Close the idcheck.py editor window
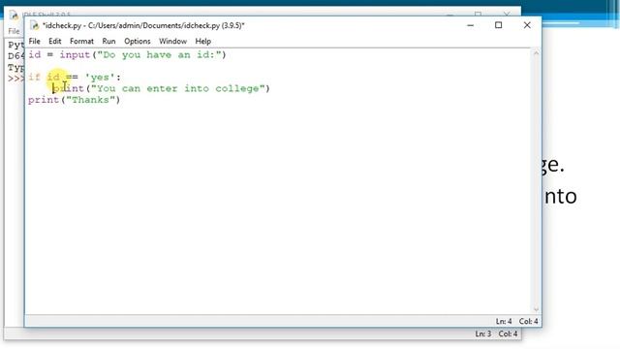Viewport: 620px width, 349px height. (527, 25)
